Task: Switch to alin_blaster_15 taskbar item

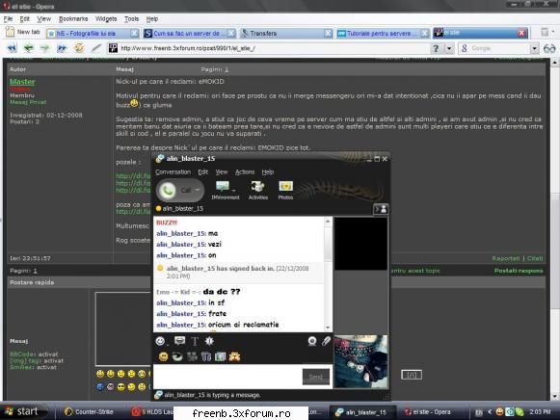Action: (x=361, y=412)
